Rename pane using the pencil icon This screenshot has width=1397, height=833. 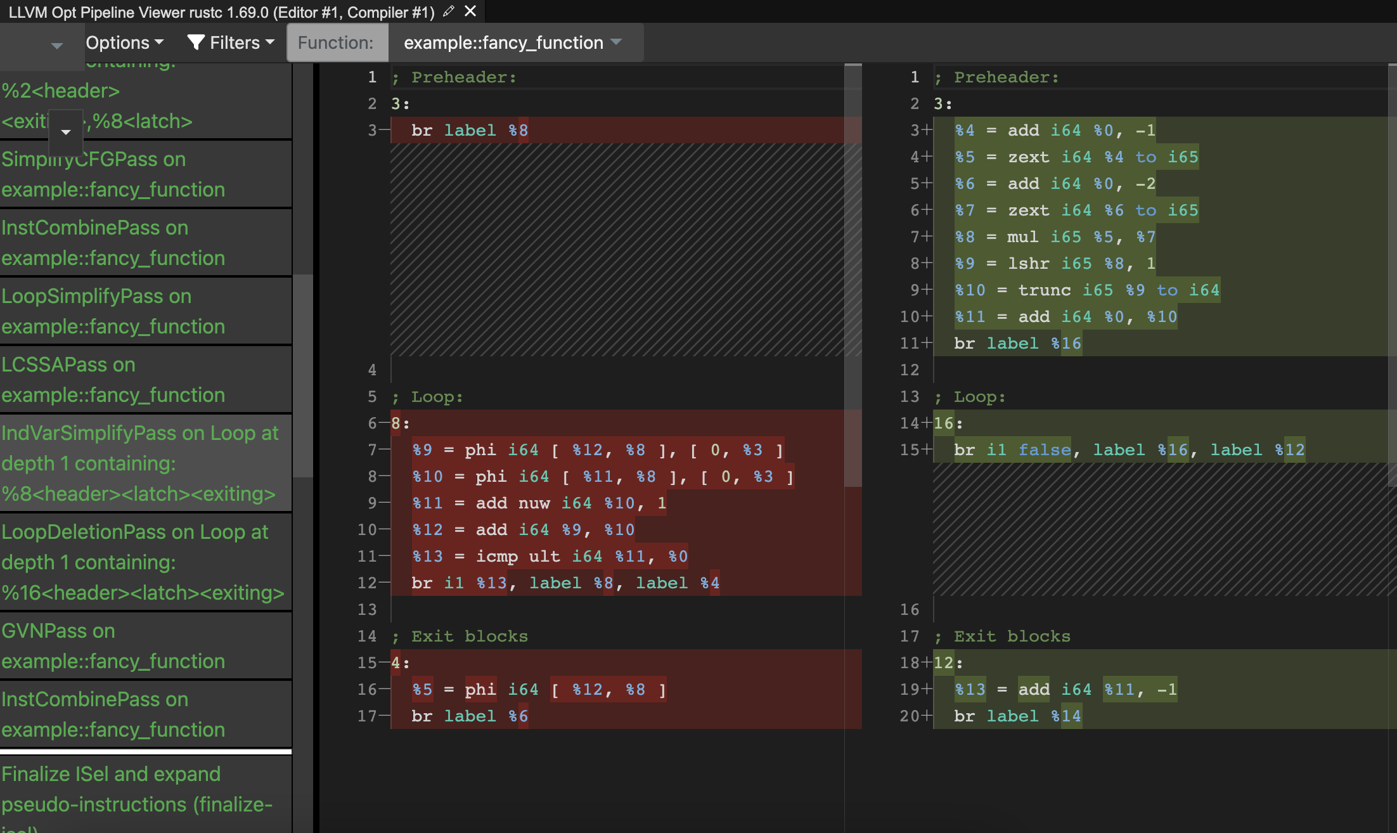(449, 11)
